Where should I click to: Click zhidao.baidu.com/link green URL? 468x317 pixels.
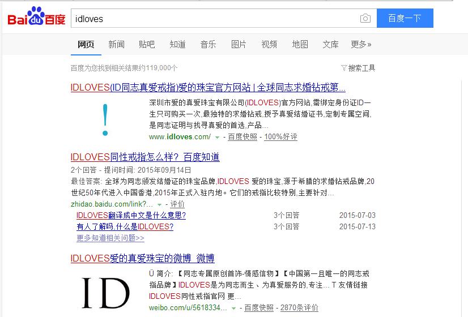[112, 204]
